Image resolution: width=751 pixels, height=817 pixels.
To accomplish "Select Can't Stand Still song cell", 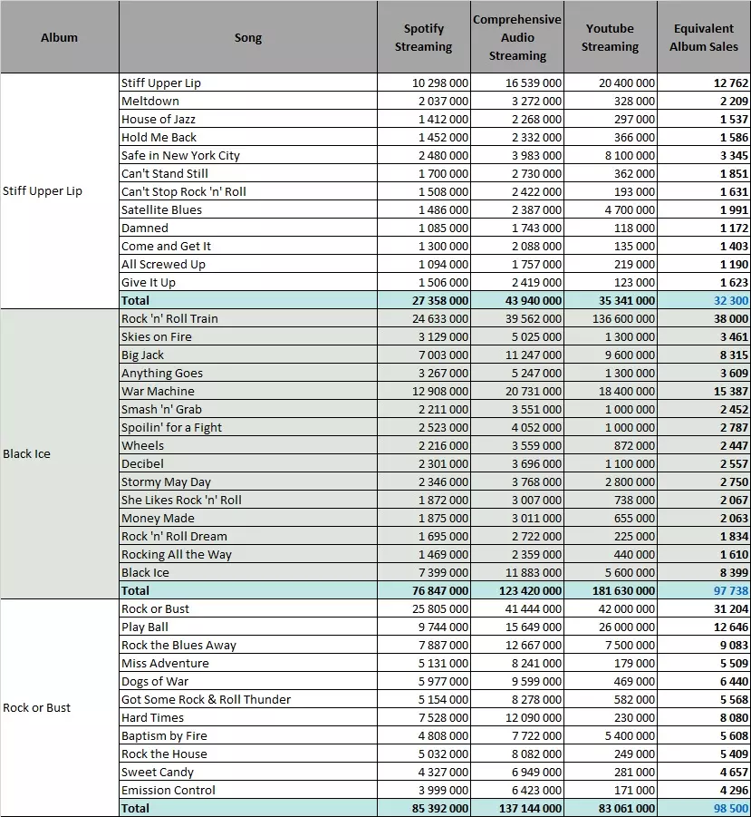I will pos(247,173).
